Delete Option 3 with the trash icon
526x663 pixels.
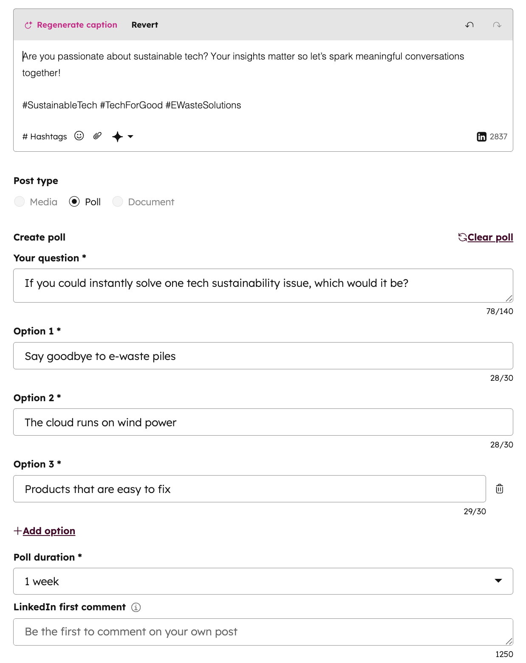500,488
